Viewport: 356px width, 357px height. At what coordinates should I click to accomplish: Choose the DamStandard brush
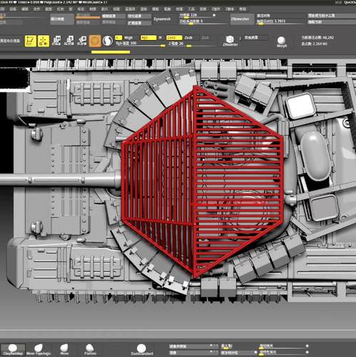[141, 350]
